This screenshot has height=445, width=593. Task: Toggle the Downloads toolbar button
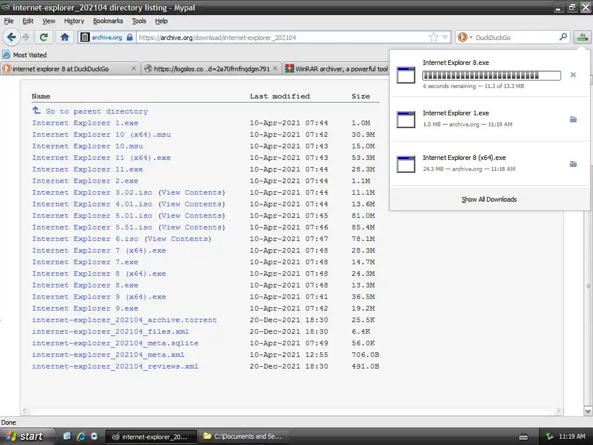(583, 37)
